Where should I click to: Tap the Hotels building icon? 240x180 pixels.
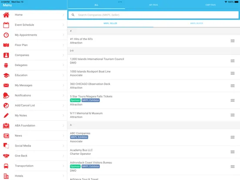click(6, 176)
